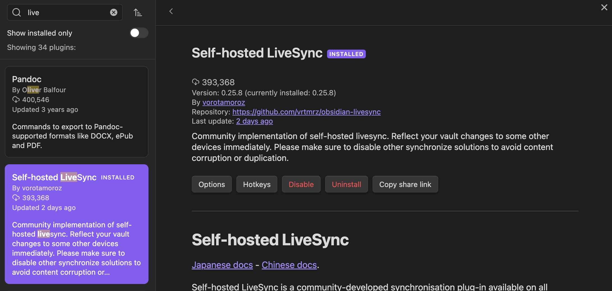This screenshot has width=612, height=291.
Task: Focus the plugin search input containing 'live'
Action: pyautogui.click(x=65, y=12)
